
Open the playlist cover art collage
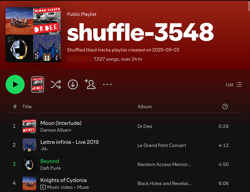(x=33, y=35)
